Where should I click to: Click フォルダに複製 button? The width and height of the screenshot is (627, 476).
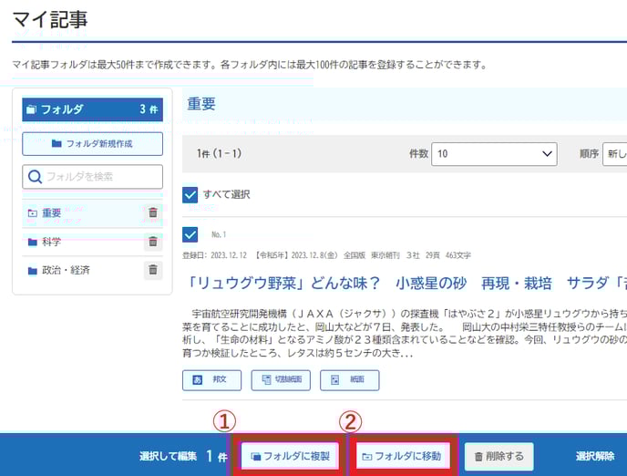coord(290,456)
